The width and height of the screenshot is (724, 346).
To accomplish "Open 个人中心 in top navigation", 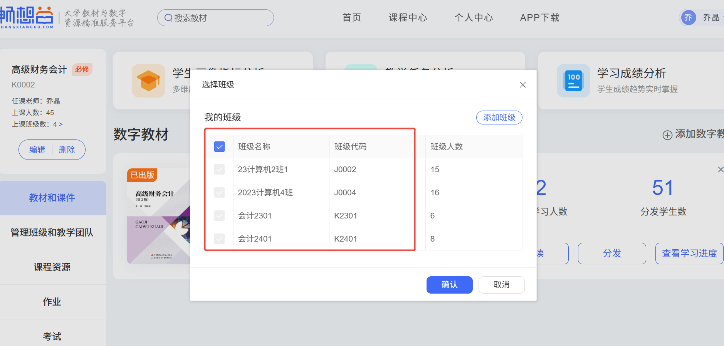I will tap(473, 18).
